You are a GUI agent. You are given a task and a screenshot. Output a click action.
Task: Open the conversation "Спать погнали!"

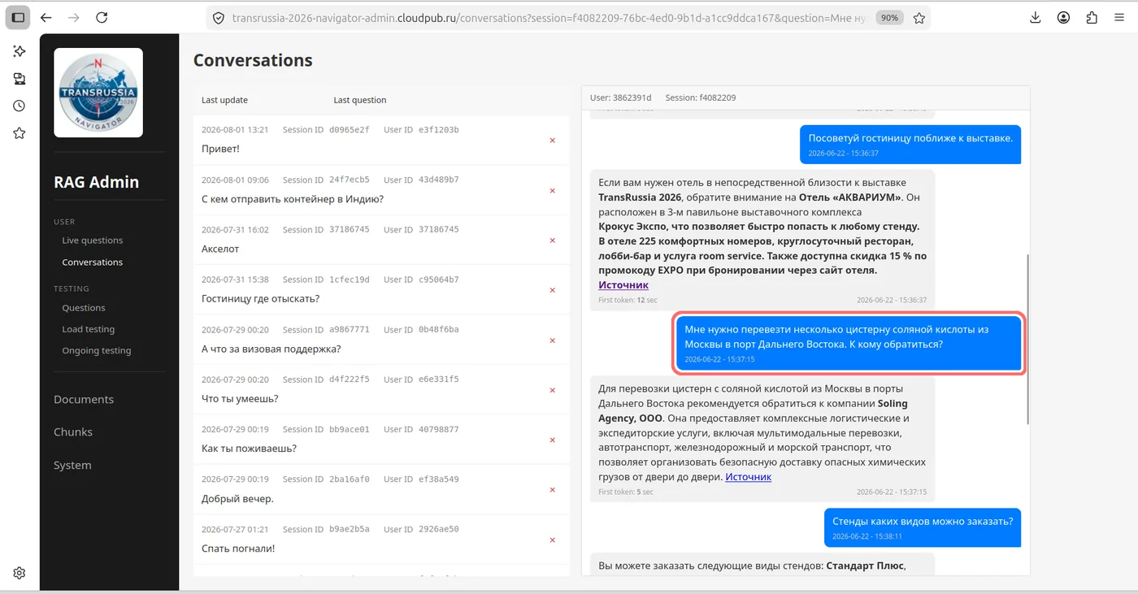point(381,540)
